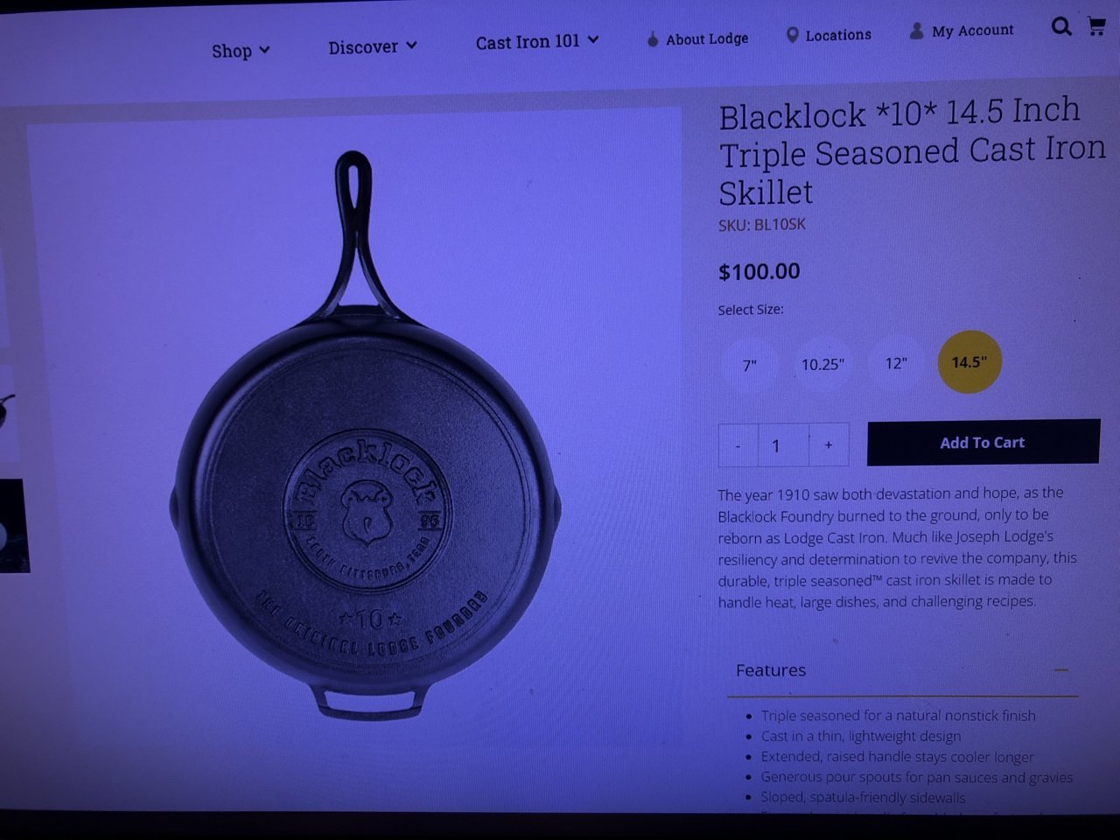Choose the yellow 14.5" size swatch

point(969,361)
